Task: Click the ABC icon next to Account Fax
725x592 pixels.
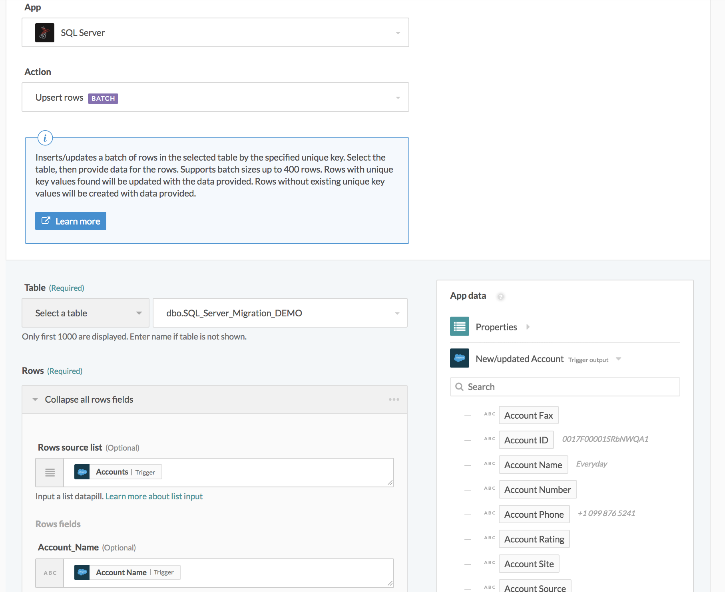Action: (489, 414)
